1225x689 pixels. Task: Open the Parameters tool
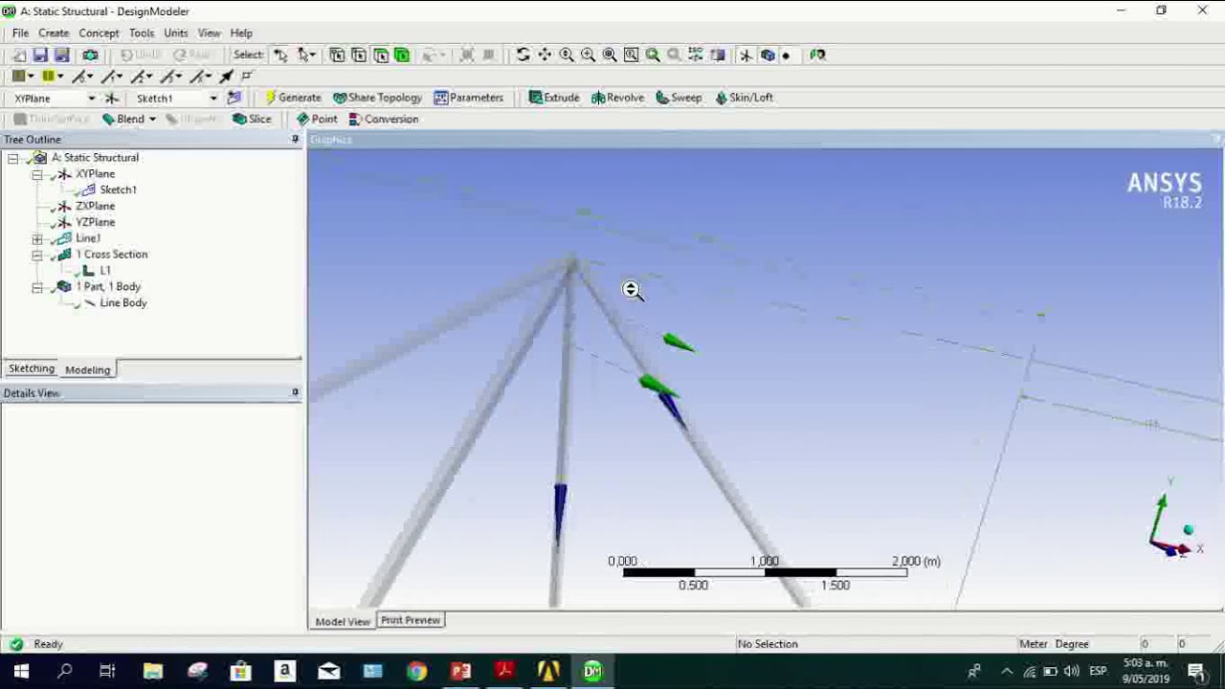coord(468,98)
